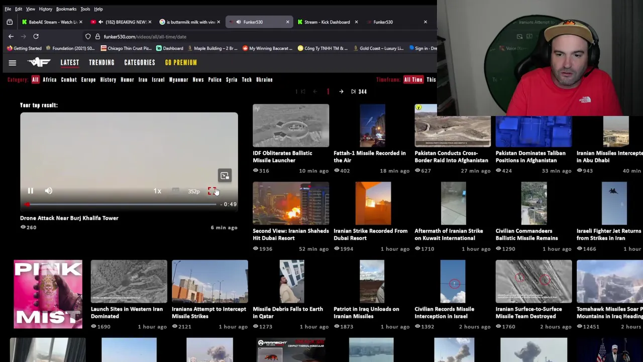This screenshot has width=643, height=362.
Task: Open the File menu
Action: [8, 9]
